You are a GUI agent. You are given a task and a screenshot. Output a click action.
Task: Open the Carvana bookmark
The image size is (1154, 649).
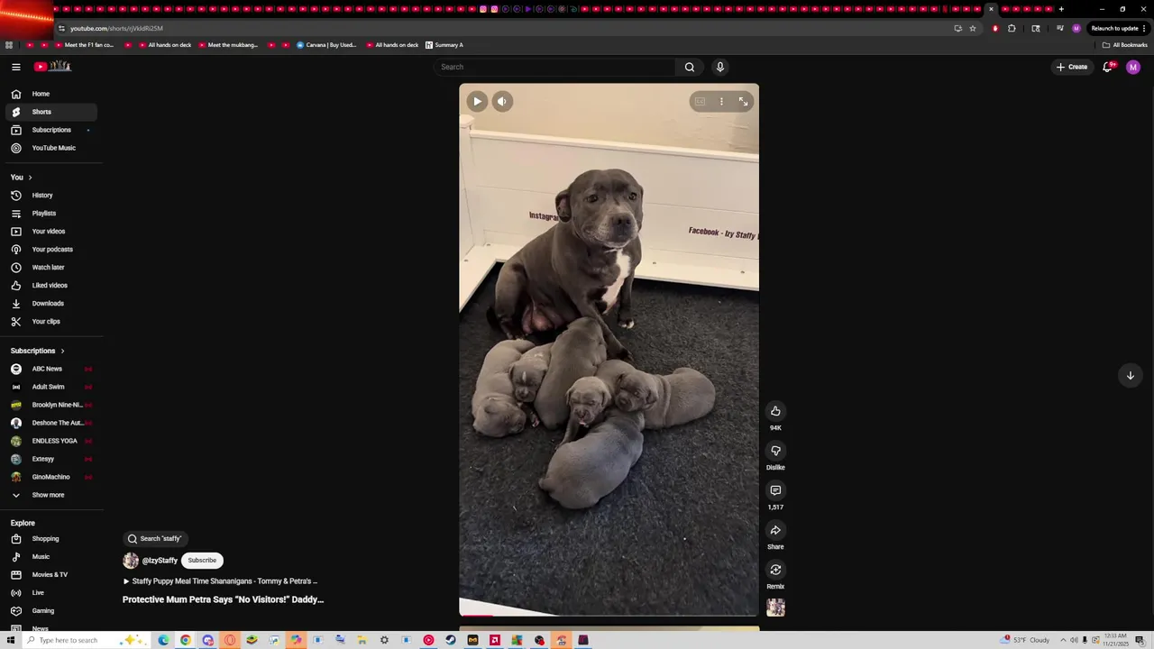(326, 45)
